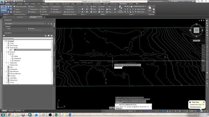Collapse the Point Clouds tree node
Image resolution: width=209 pixels, height=117 pixels.
(x=7, y=48)
